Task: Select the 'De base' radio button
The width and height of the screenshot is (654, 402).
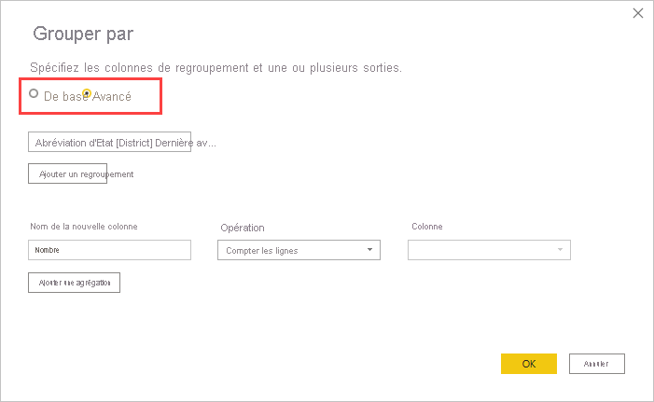Action: coord(34,93)
